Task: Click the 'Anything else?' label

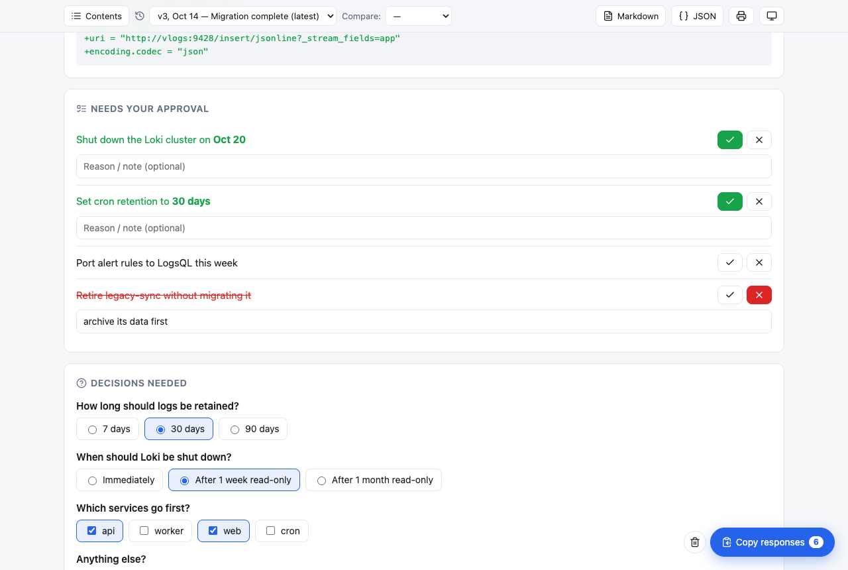Action: [x=111, y=559]
